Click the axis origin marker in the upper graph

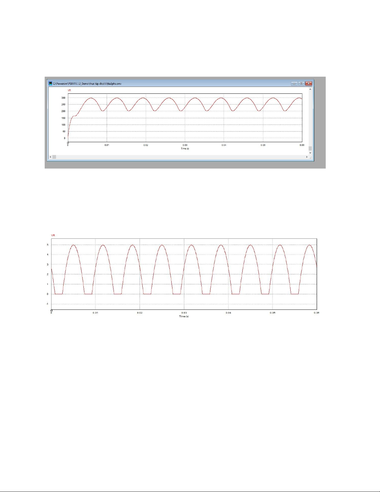coord(68,142)
